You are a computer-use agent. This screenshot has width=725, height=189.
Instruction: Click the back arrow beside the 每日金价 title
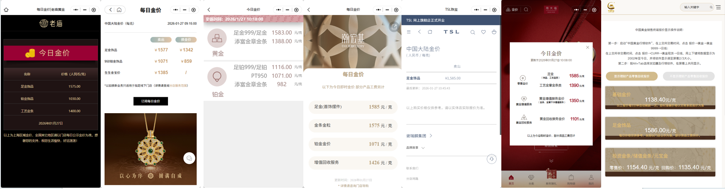coord(111,9)
